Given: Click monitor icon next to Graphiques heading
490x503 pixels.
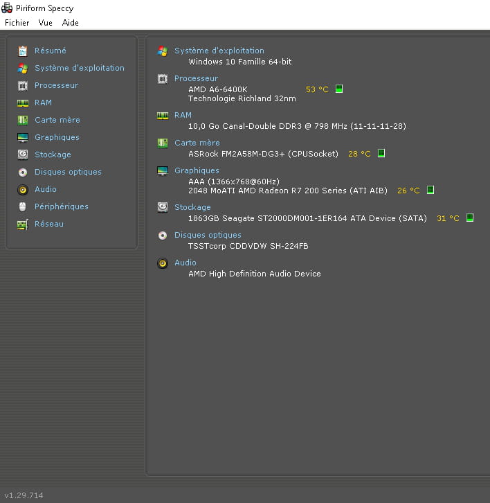Looking at the screenshot, I should coord(163,171).
